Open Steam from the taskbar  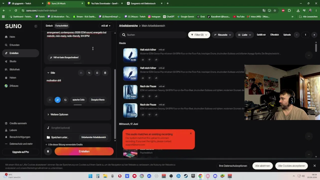coord(186,176)
